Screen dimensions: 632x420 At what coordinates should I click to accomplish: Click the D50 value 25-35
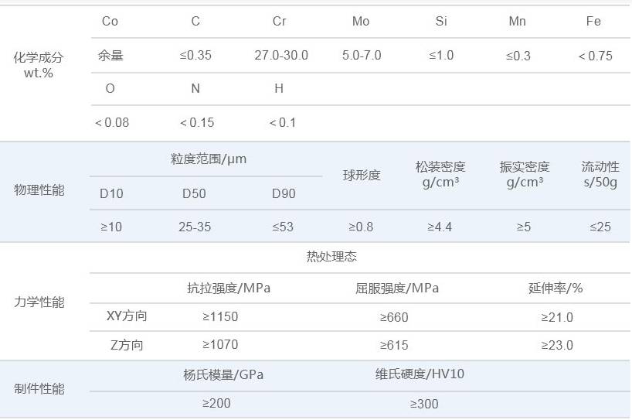[195, 227]
